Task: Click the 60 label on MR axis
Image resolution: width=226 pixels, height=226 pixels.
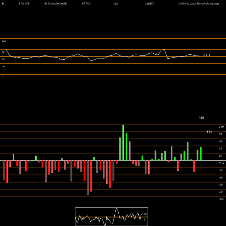Action: [x=221, y=141]
